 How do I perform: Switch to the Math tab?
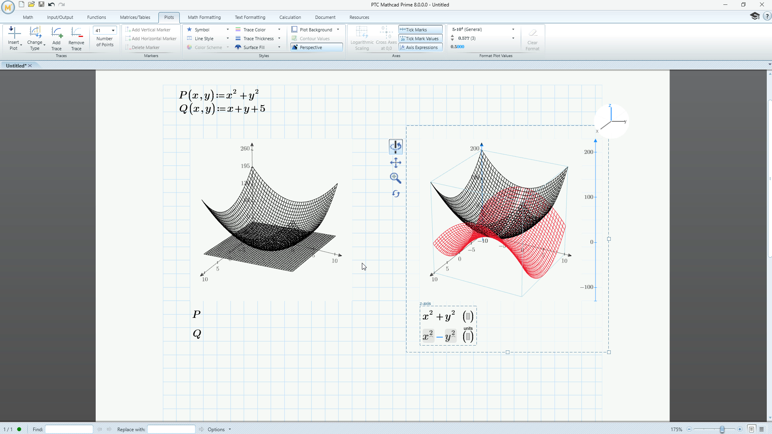click(28, 17)
